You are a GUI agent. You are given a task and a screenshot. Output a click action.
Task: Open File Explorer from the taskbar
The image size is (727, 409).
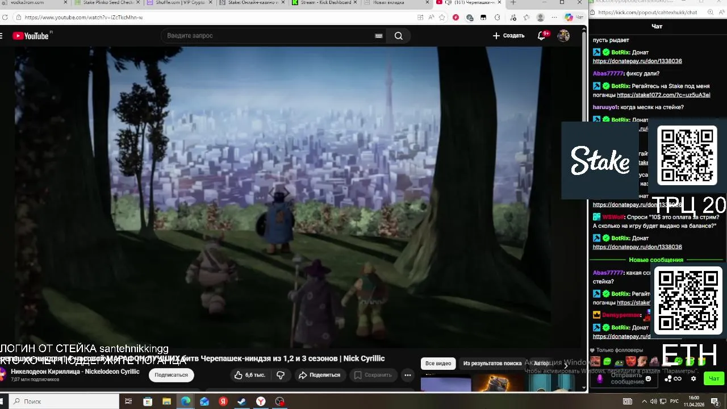click(x=166, y=402)
